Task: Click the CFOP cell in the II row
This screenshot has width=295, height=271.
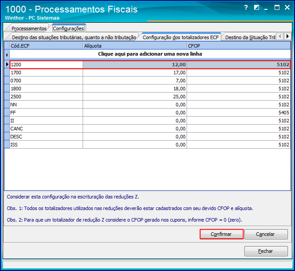Action: point(239,121)
